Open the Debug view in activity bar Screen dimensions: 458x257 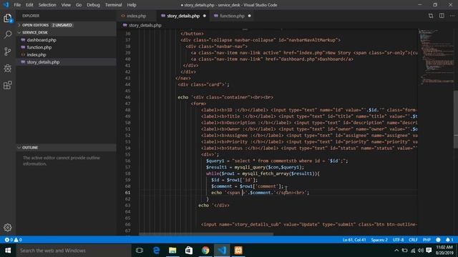(x=8, y=69)
